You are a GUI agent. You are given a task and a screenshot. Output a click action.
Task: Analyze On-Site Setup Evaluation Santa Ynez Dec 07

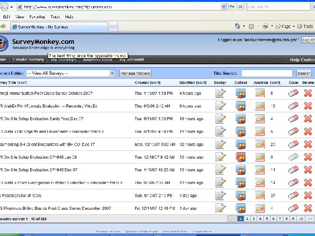tap(260, 119)
